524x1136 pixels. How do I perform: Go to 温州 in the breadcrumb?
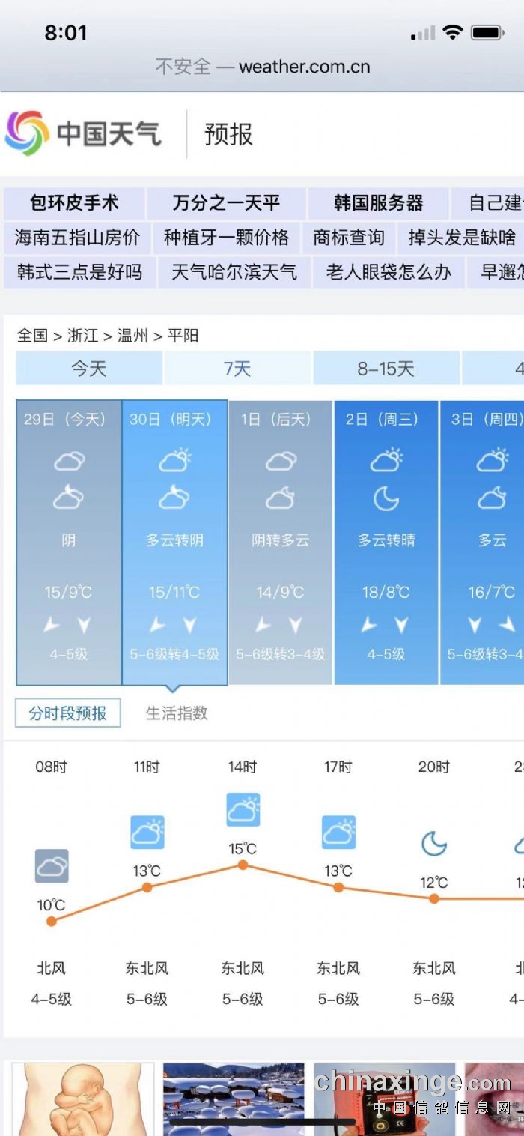(x=132, y=336)
